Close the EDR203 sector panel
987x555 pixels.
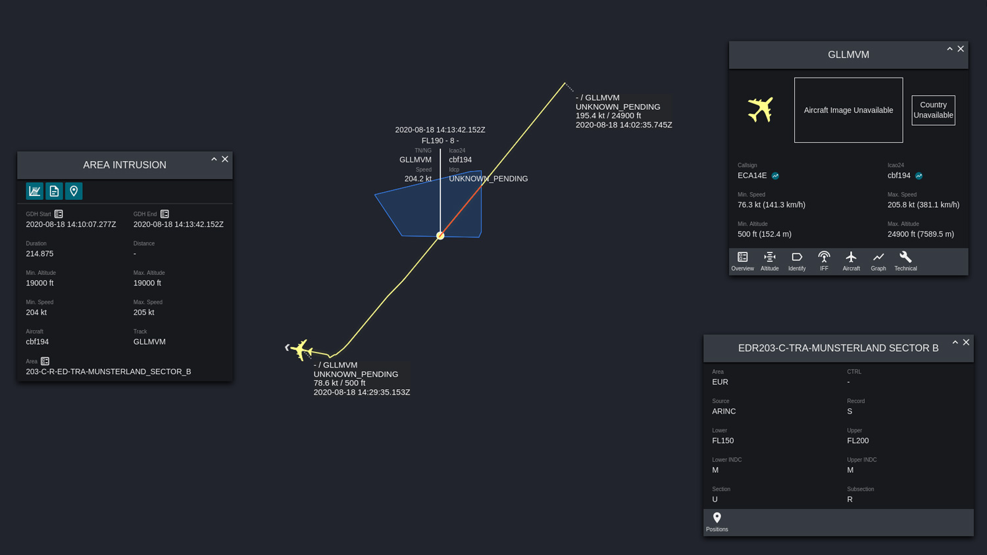(966, 343)
